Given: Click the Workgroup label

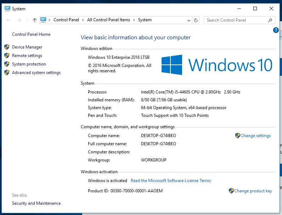Looking at the screenshot, I should 99,160.
